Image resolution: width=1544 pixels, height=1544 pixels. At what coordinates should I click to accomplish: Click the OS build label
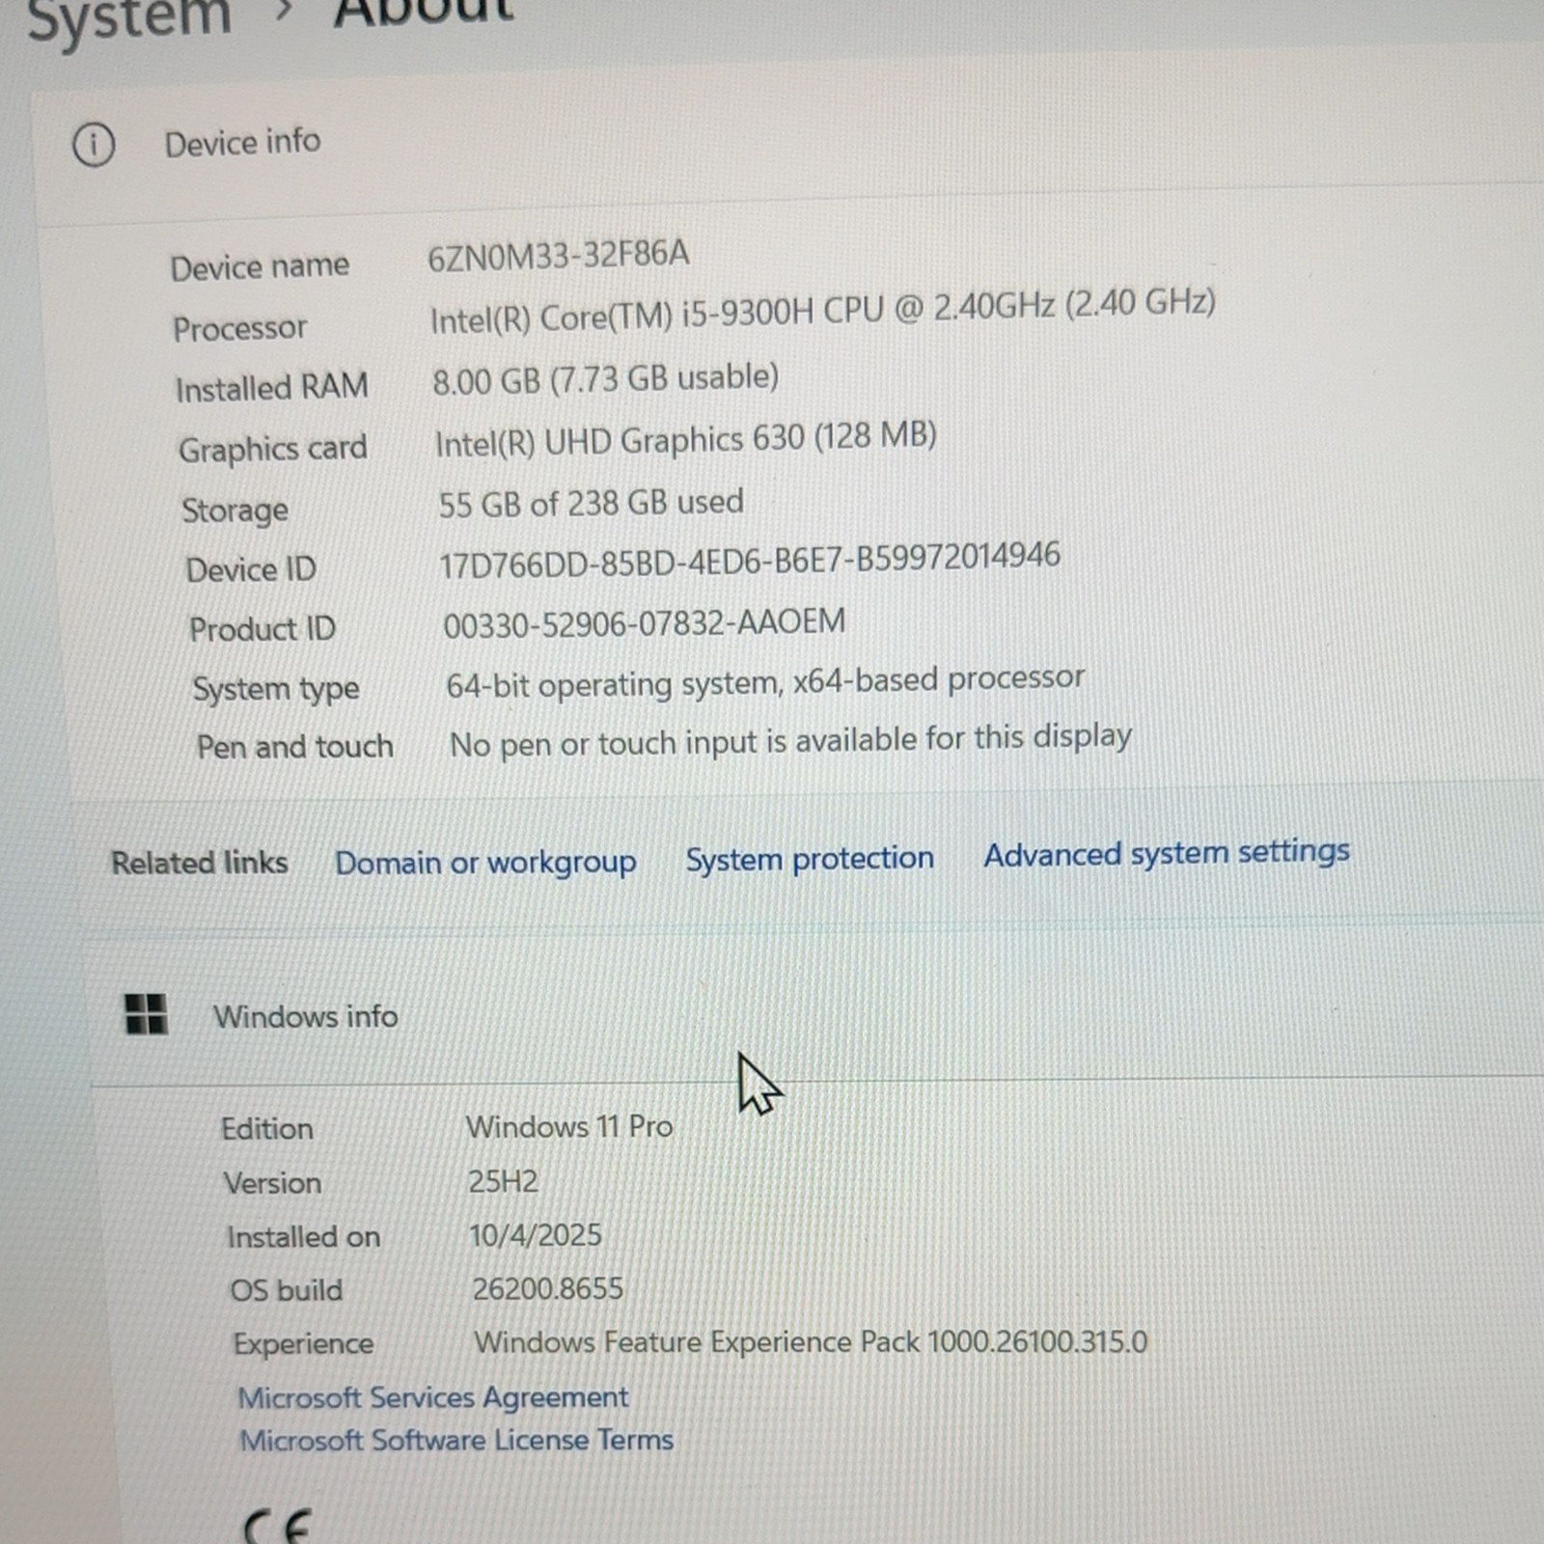click(x=286, y=1290)
